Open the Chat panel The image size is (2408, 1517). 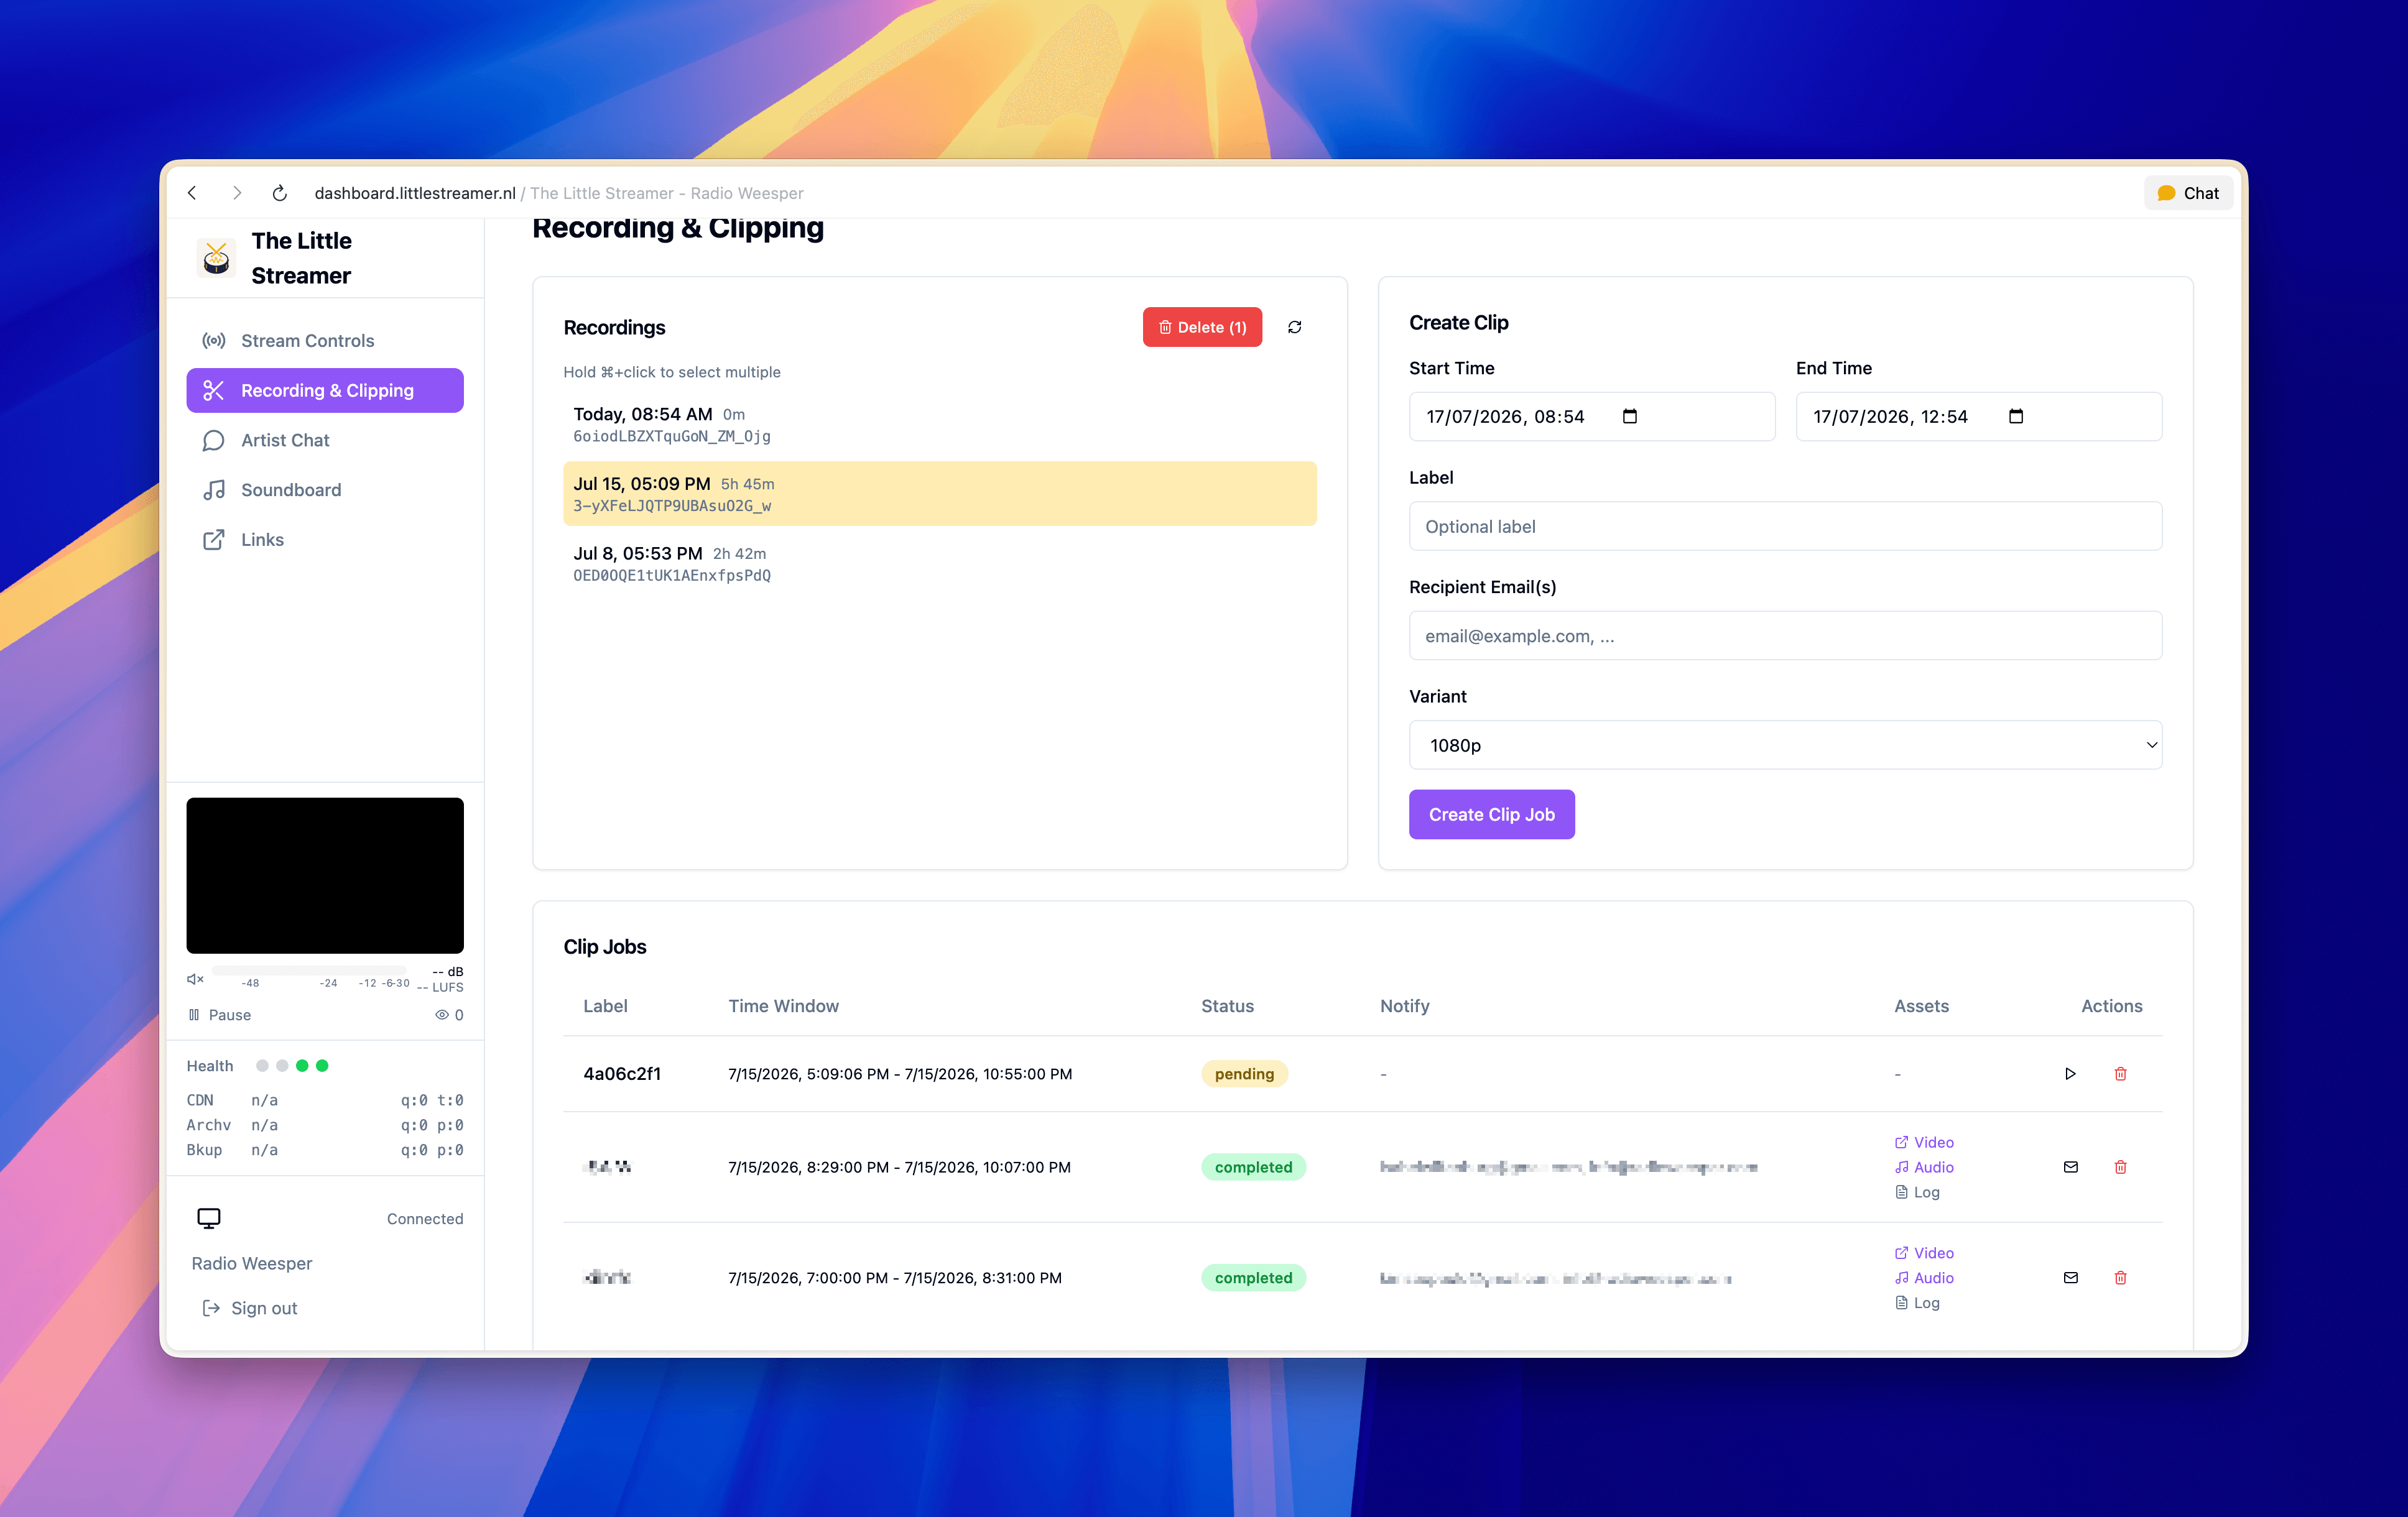[2188, 193]
